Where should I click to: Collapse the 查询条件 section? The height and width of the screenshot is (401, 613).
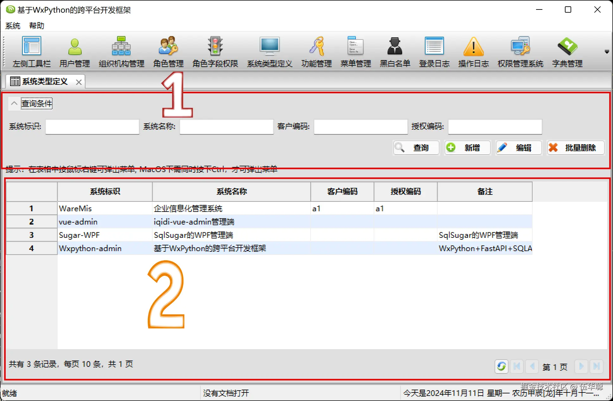[14, 103]
